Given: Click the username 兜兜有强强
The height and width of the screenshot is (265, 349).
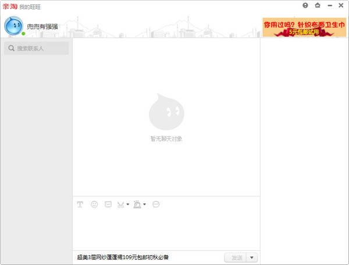Looking at the screenshot, I should 42,27.
